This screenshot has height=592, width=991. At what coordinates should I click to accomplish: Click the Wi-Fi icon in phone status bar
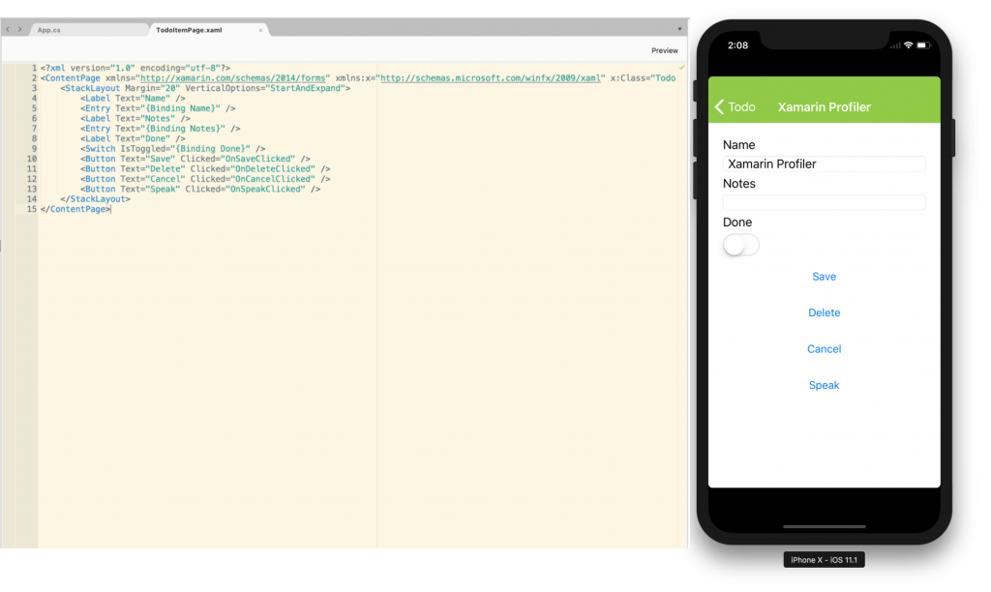coord(908,45)
